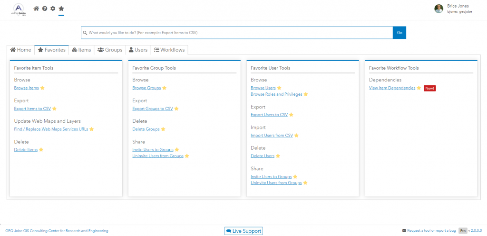Open the Workflows tab
487x236 pixels.
click(x=169, y=50)
